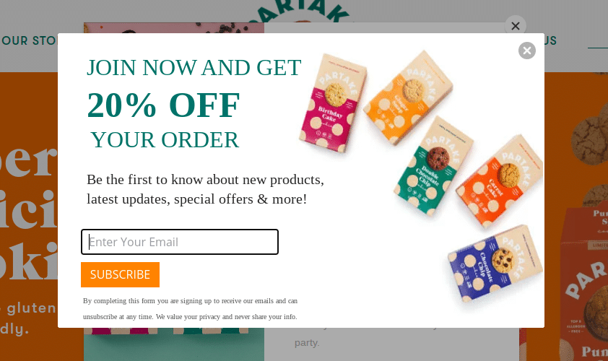Select the orange Carrot Cake cookie box

pyautogui.click(x=499, y=181)
